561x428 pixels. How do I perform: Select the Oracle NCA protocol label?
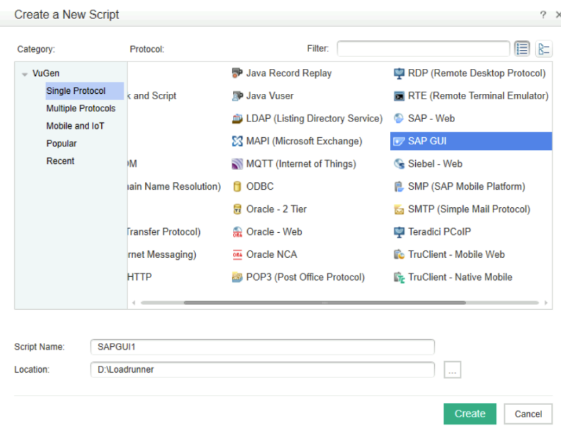271,255
